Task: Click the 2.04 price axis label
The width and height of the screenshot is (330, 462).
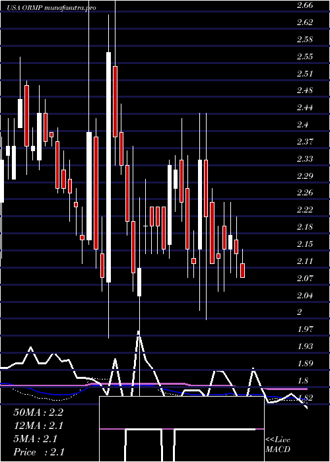Action: pyautogui.click(x=305, y=295)
